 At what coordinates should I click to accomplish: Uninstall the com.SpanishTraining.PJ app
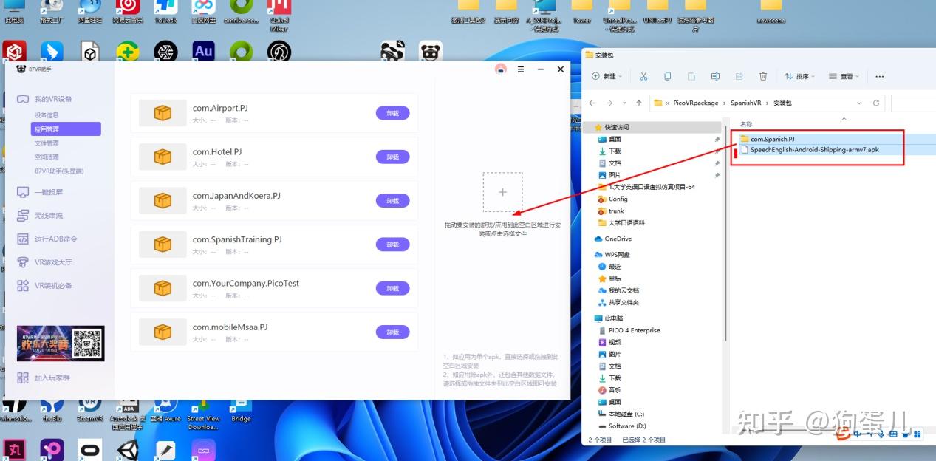392,245
